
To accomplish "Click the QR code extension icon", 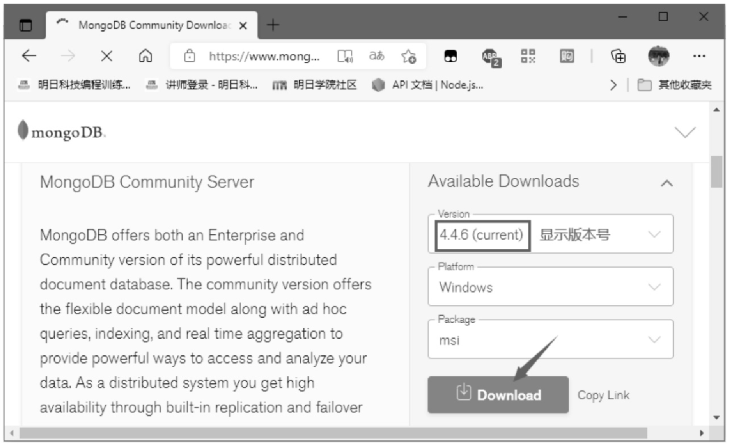I will (528, 56).
